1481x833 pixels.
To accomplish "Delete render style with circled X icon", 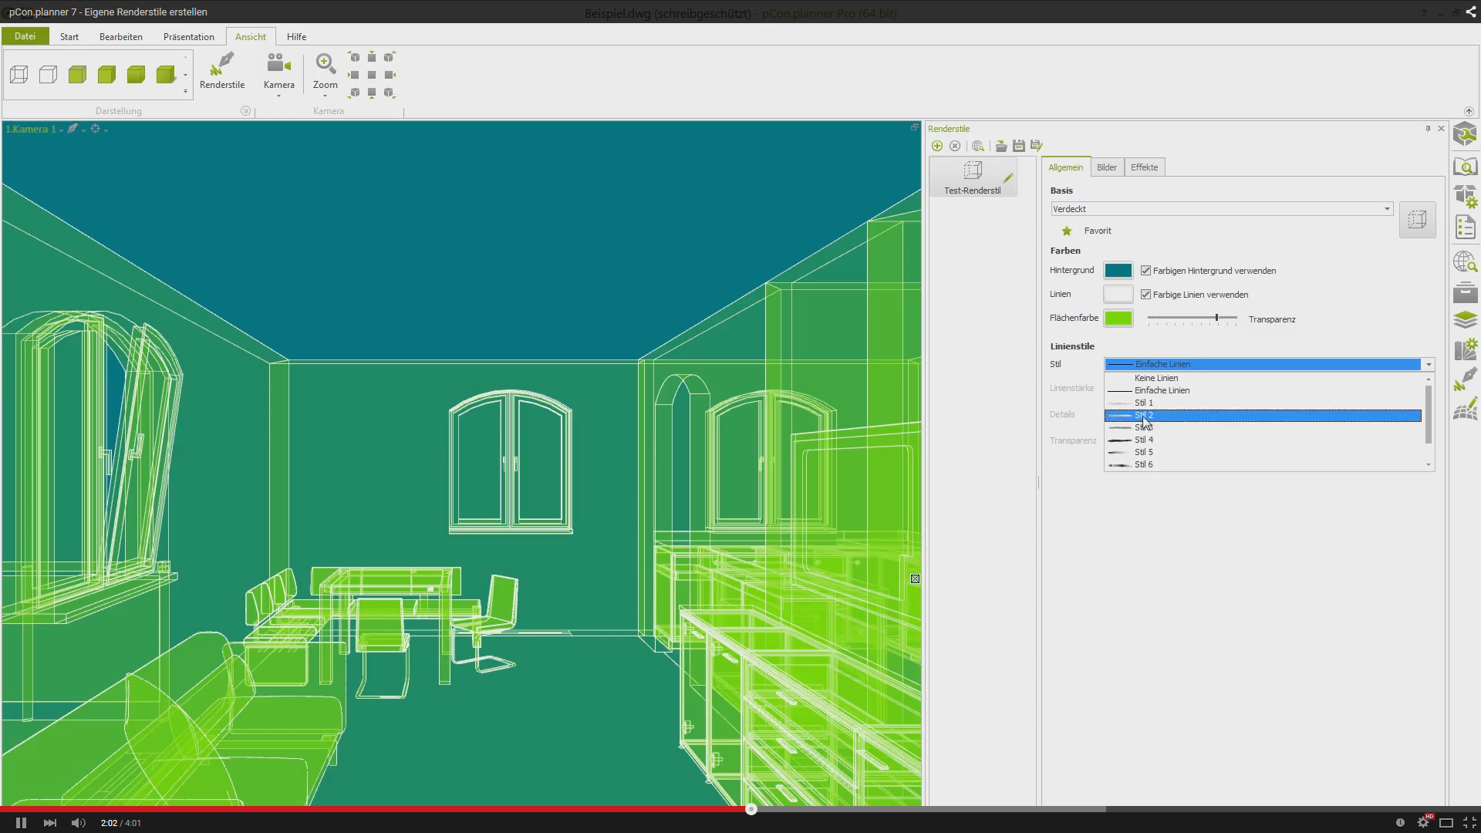I will 955,146.
